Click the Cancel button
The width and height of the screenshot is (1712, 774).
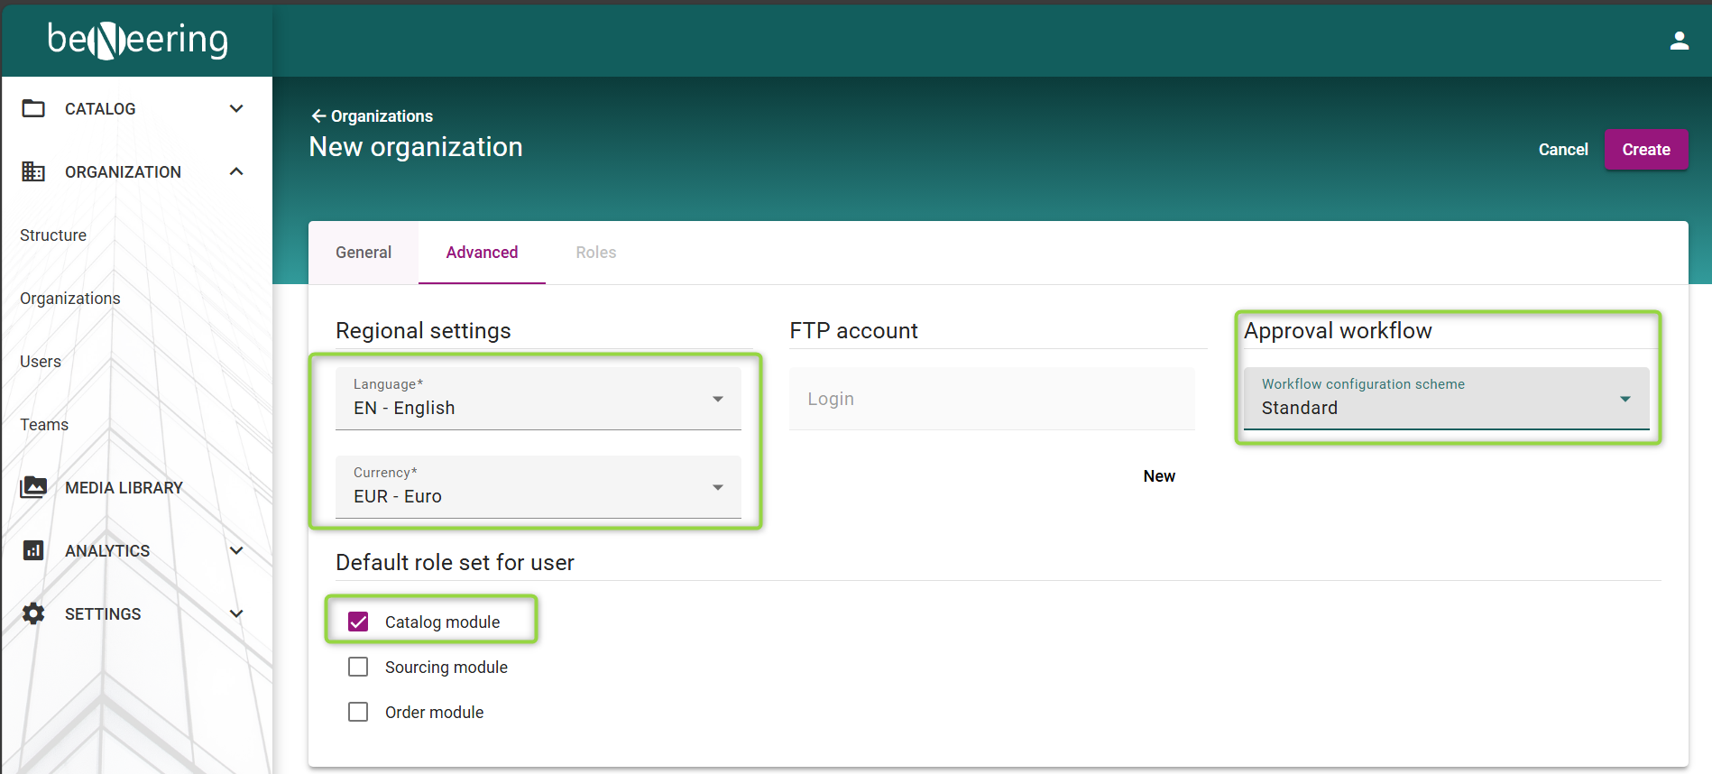[x=1562, y=150]
